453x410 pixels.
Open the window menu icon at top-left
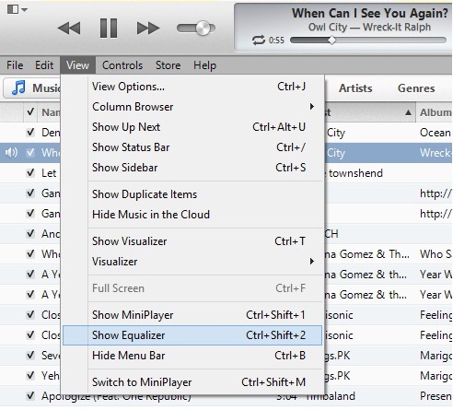point(17,9)
